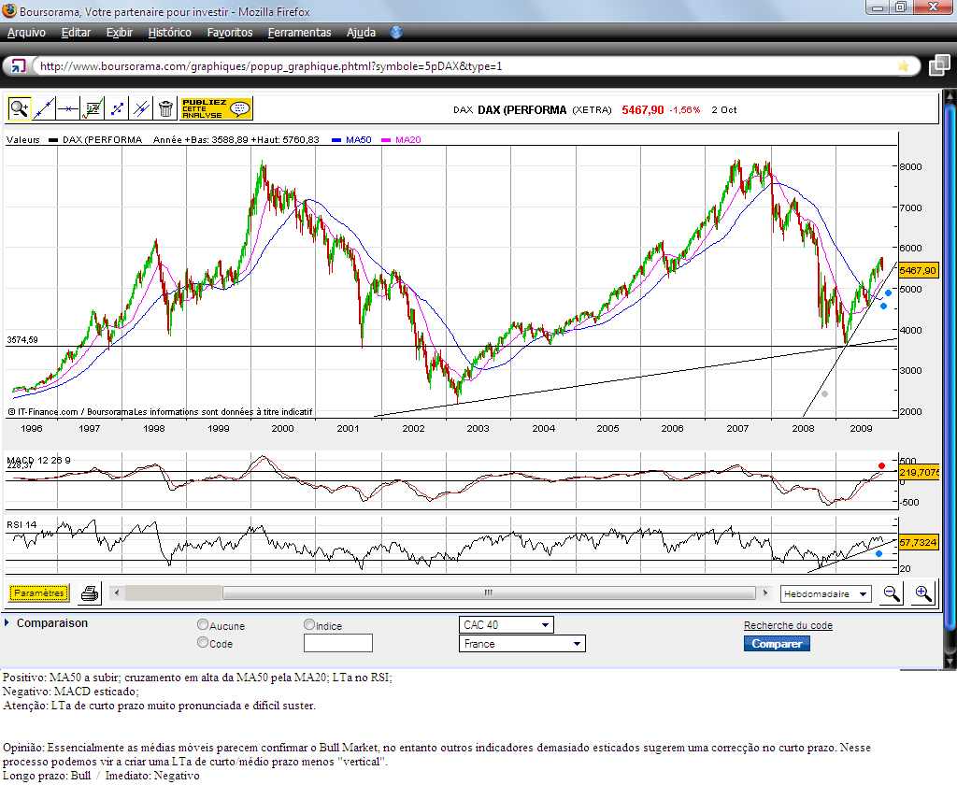Click the zoom out magnifier icon
Viewport: 957px width, 785px height.
point(891,593)
